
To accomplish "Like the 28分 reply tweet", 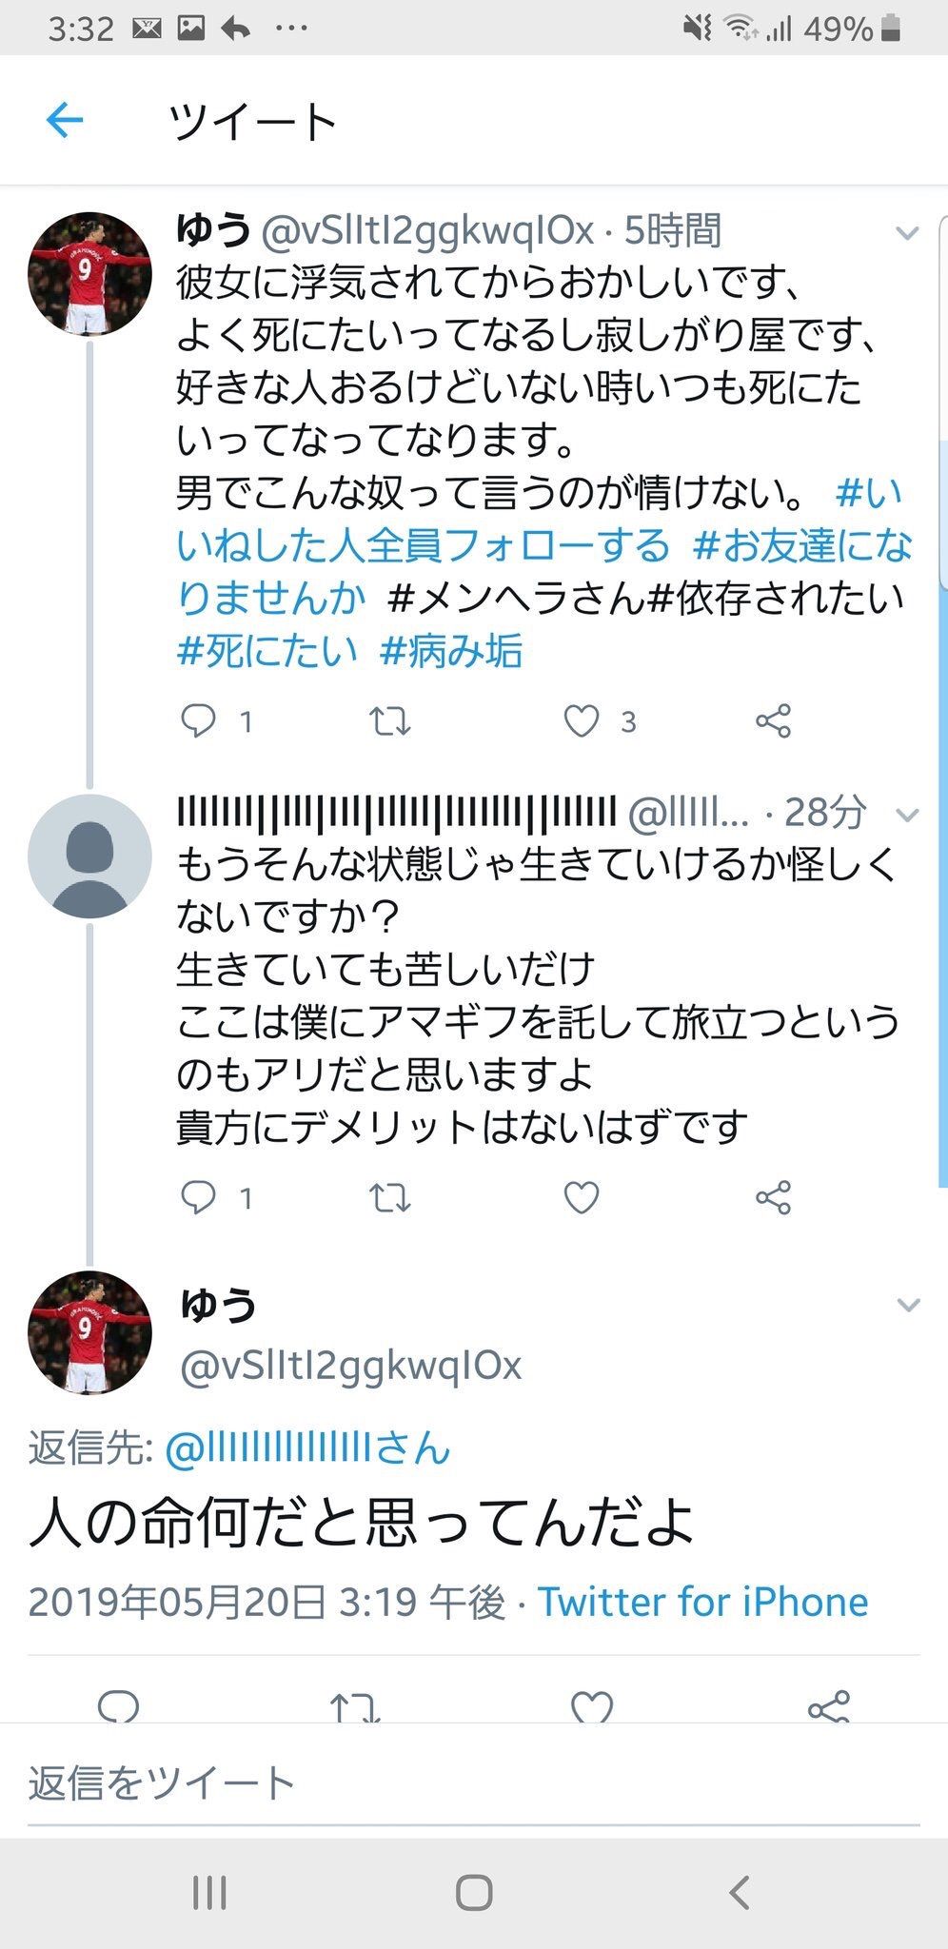I will coord(582,1197).
